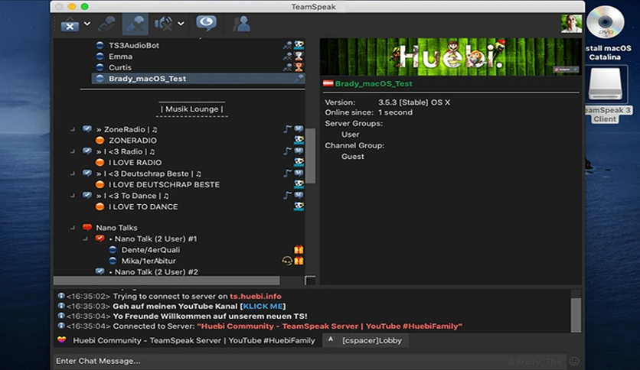Click the Brady_macOS_Test name in info panel
This screenshot has height=370, width=640.
click(x=374, y=83)
